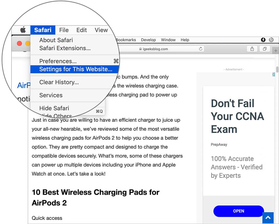
Task: Choose "Preferences..." from the Safari menu
Action: click(58, 61)
